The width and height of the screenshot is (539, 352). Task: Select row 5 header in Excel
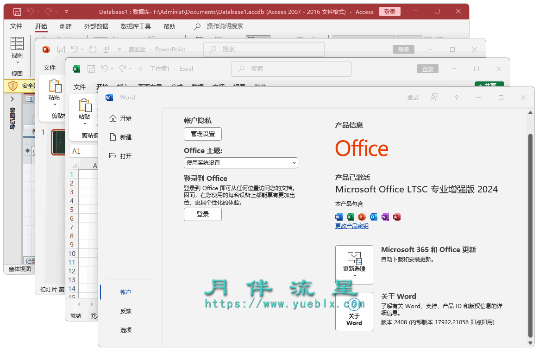point(72,210)
